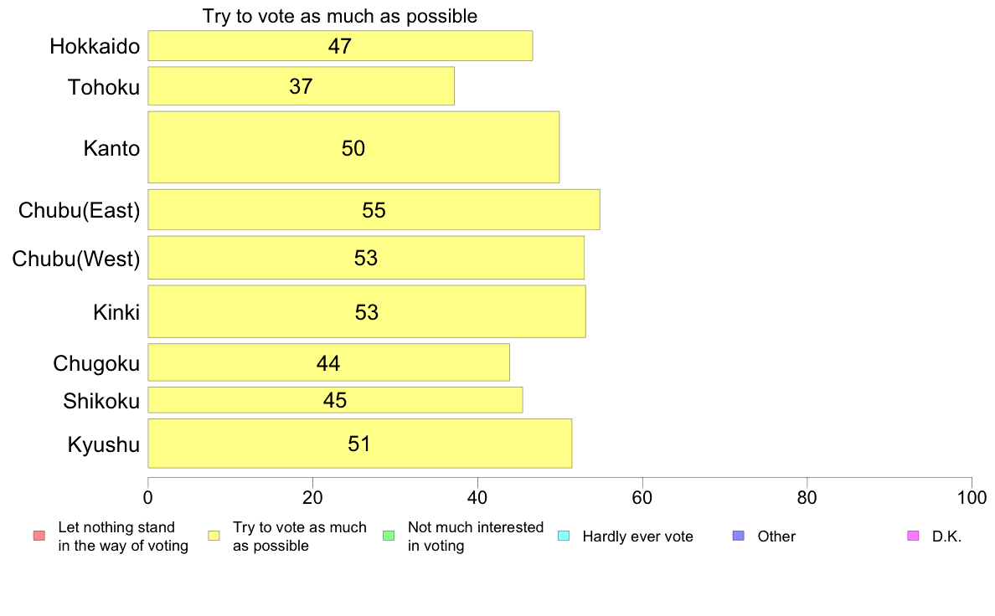Select the Kanto bar showing 50
Image resolution: width=995 pixels, height=616 pixels.
353,147
